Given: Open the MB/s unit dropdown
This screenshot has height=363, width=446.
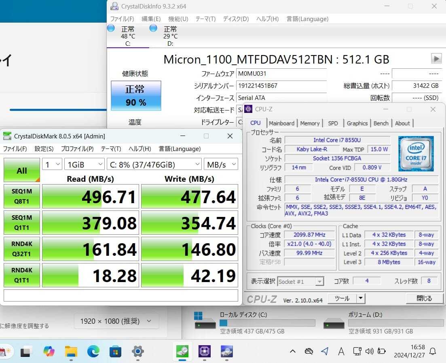Looking at the screenshot, I should coord(221,164).
